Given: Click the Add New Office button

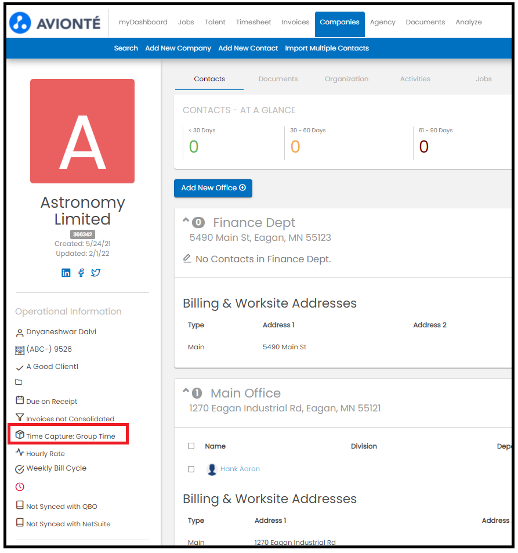Looking at the screenshot, I should coord(213,188).
